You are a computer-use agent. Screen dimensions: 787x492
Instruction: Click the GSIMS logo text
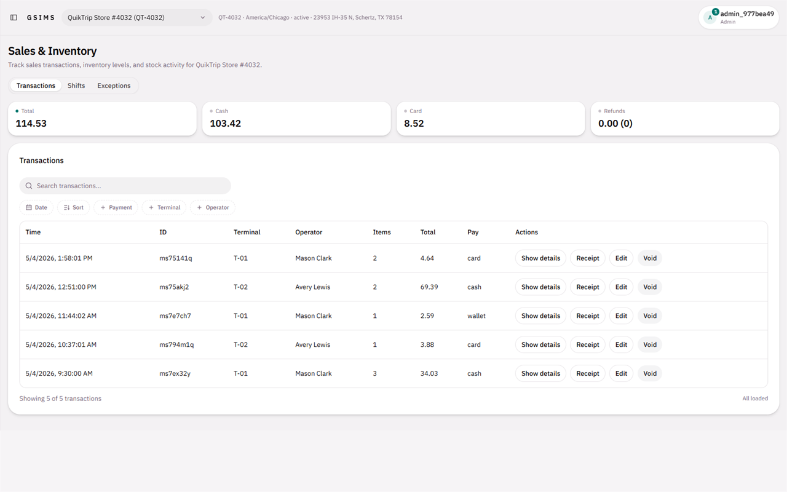pos(41,18)
